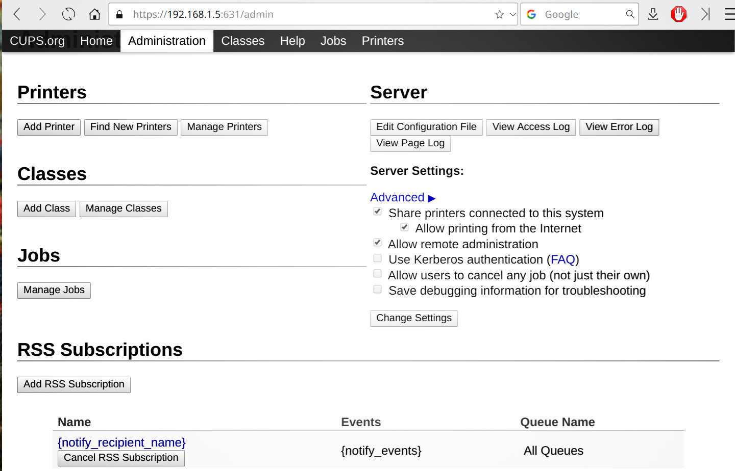Click the sidebar toggle icon near the menu

(x=705, y=14)
